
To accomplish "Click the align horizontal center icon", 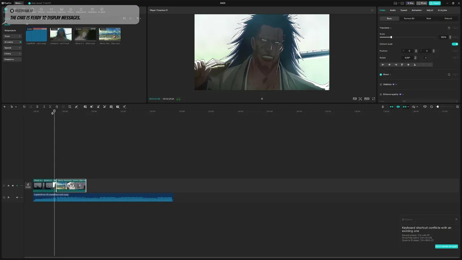I will click(x=389, y=65).
